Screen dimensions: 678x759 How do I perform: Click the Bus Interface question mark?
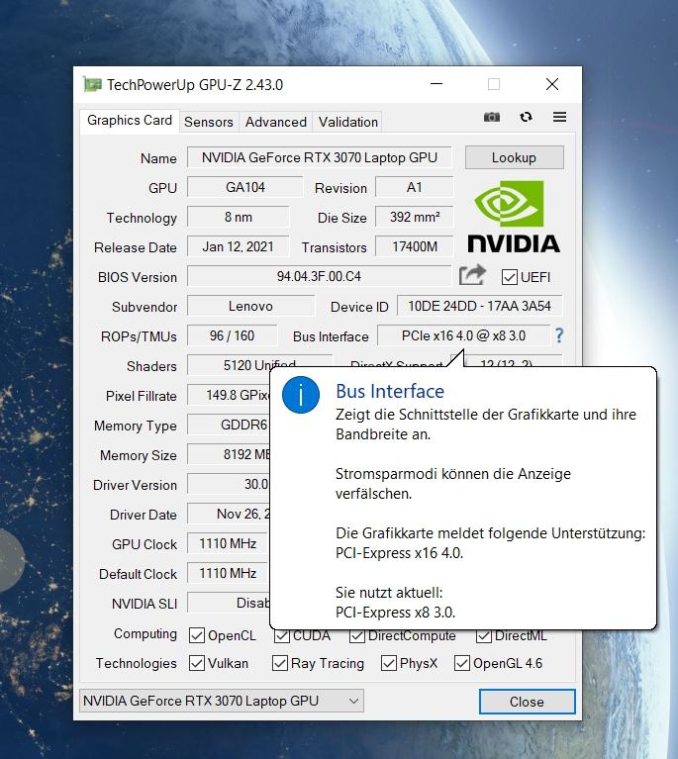559,335
